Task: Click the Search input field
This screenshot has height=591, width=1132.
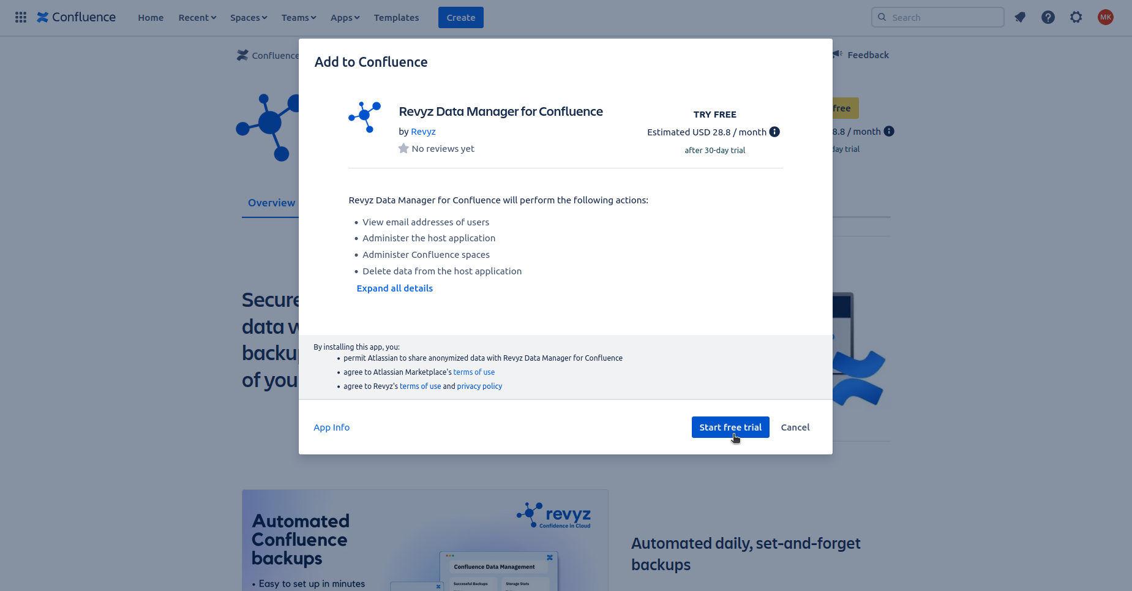Action: point(943,17)
